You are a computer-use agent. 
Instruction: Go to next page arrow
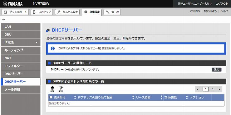(219, 89)
